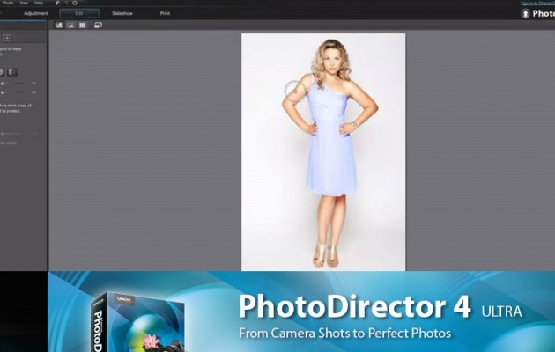Click the plus box icon in left panel
This screenshot has height=352, width=555.
click(7, 38)
